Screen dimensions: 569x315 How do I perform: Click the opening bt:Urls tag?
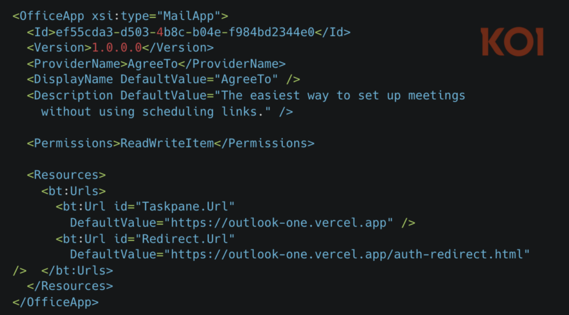(73, 190)
